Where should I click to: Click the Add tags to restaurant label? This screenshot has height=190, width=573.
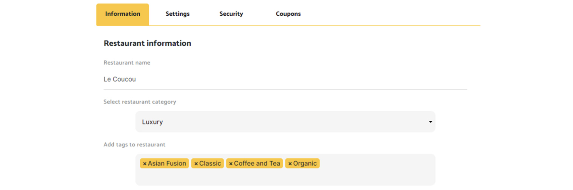(x=134, y=145)
